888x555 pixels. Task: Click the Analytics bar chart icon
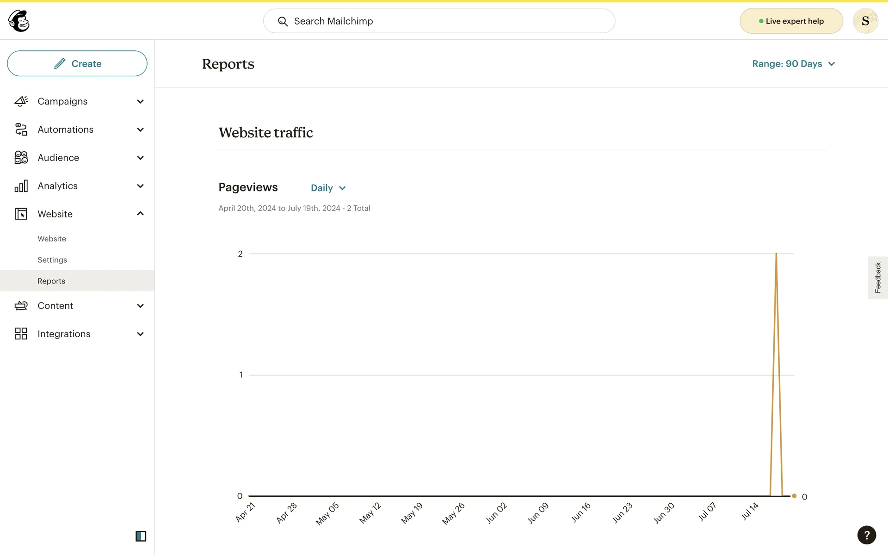21,186
